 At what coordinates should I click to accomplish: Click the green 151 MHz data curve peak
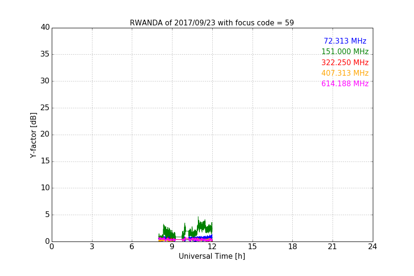(x=198, y=218)
